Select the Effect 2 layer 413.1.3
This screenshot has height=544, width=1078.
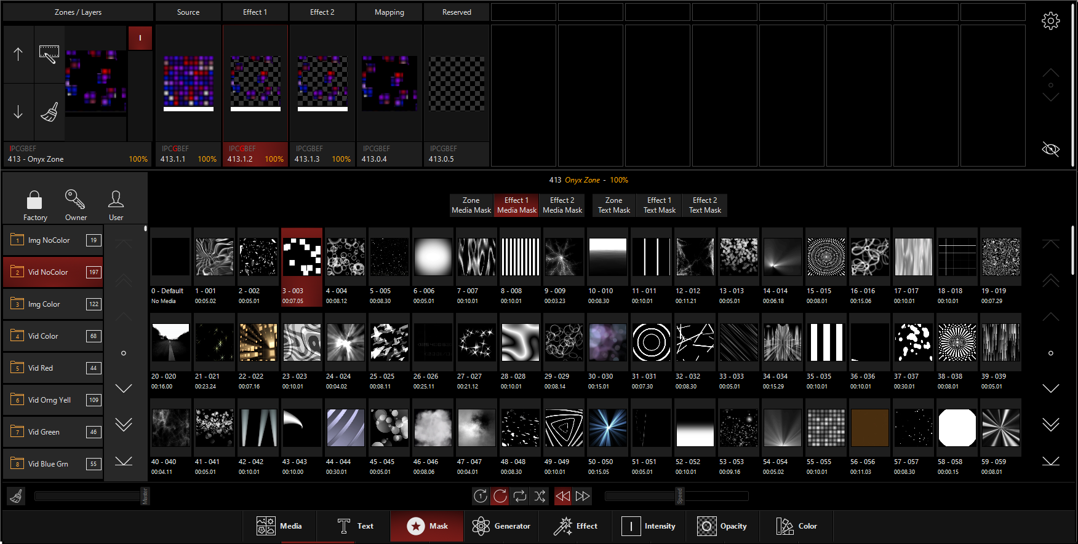point(322,95)
